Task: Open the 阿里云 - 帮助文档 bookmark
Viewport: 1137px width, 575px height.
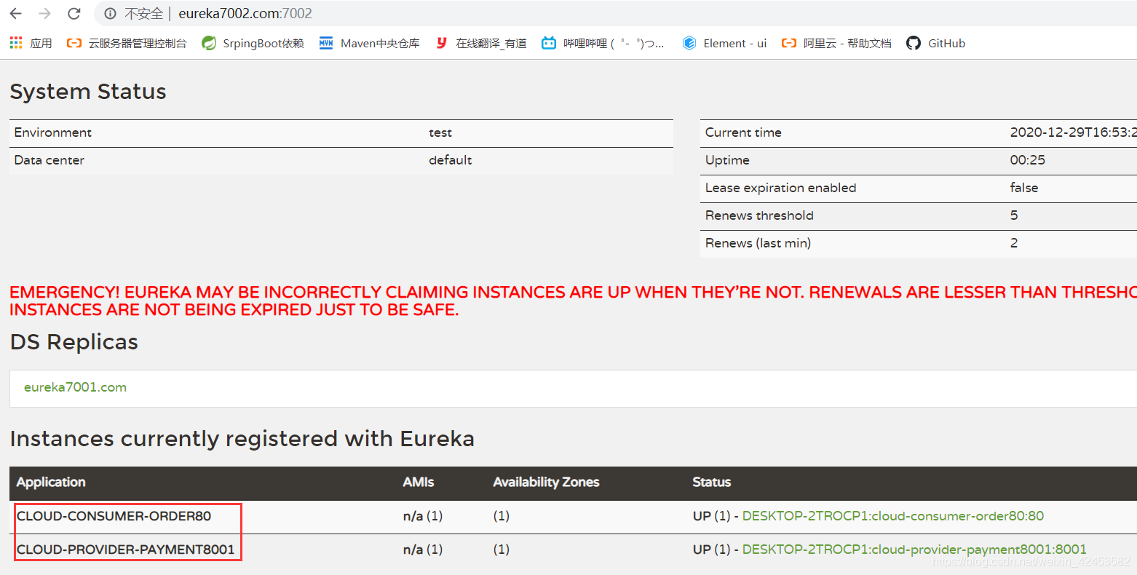Action: (836, 43)
